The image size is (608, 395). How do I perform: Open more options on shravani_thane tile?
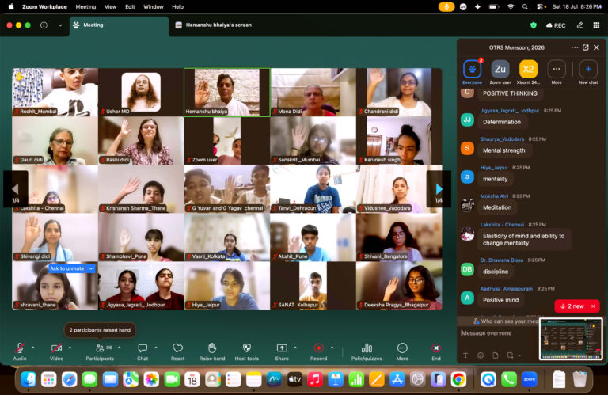coord(91,268)
